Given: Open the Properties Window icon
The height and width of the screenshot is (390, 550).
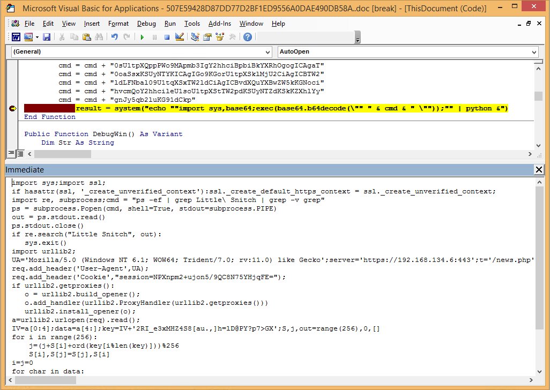Looking at the screenshot, I should tap(207, 37).
